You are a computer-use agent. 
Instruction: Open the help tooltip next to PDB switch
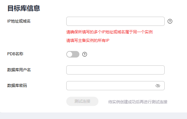85,54
